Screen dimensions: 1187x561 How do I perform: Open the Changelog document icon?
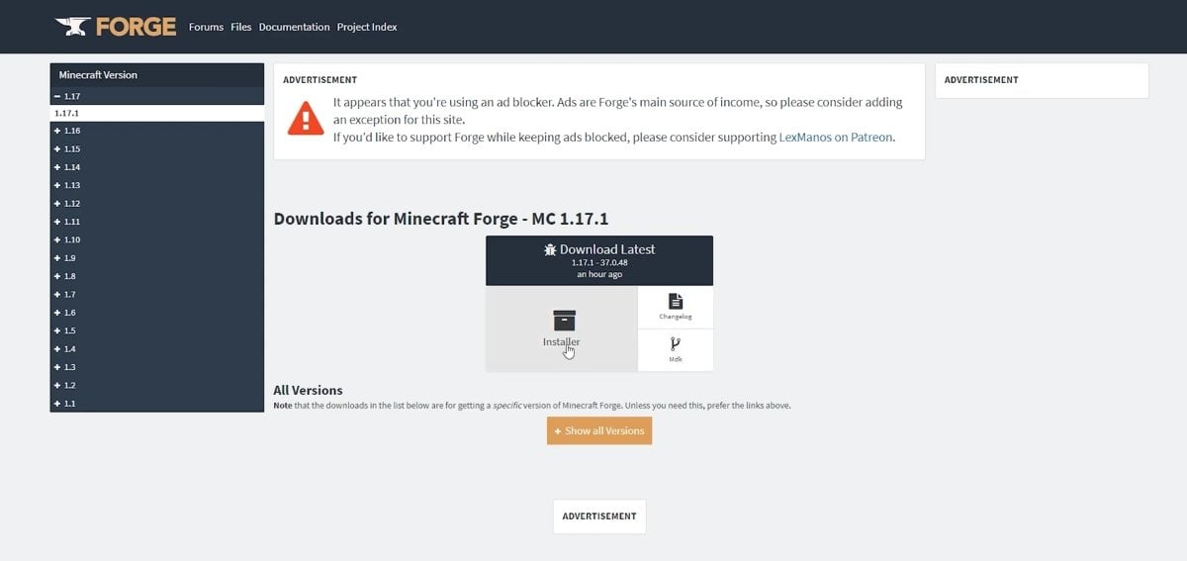click(x=676, y=301)
